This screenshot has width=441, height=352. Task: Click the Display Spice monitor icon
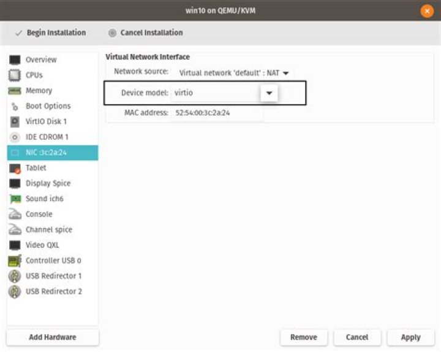point(15,183)
